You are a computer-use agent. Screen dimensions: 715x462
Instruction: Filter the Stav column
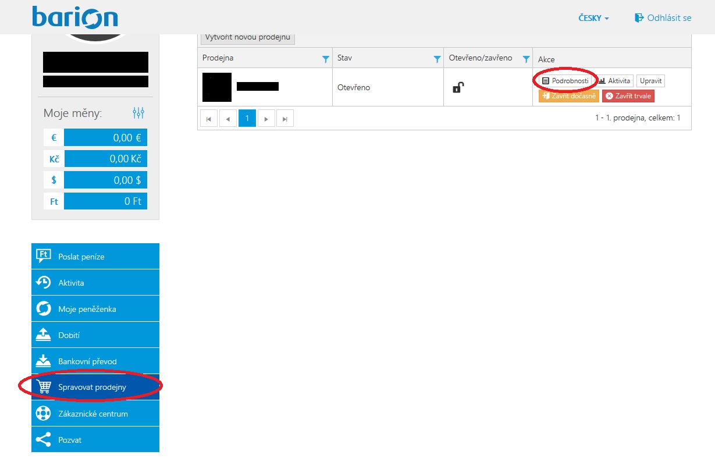[x=437, y=59]
